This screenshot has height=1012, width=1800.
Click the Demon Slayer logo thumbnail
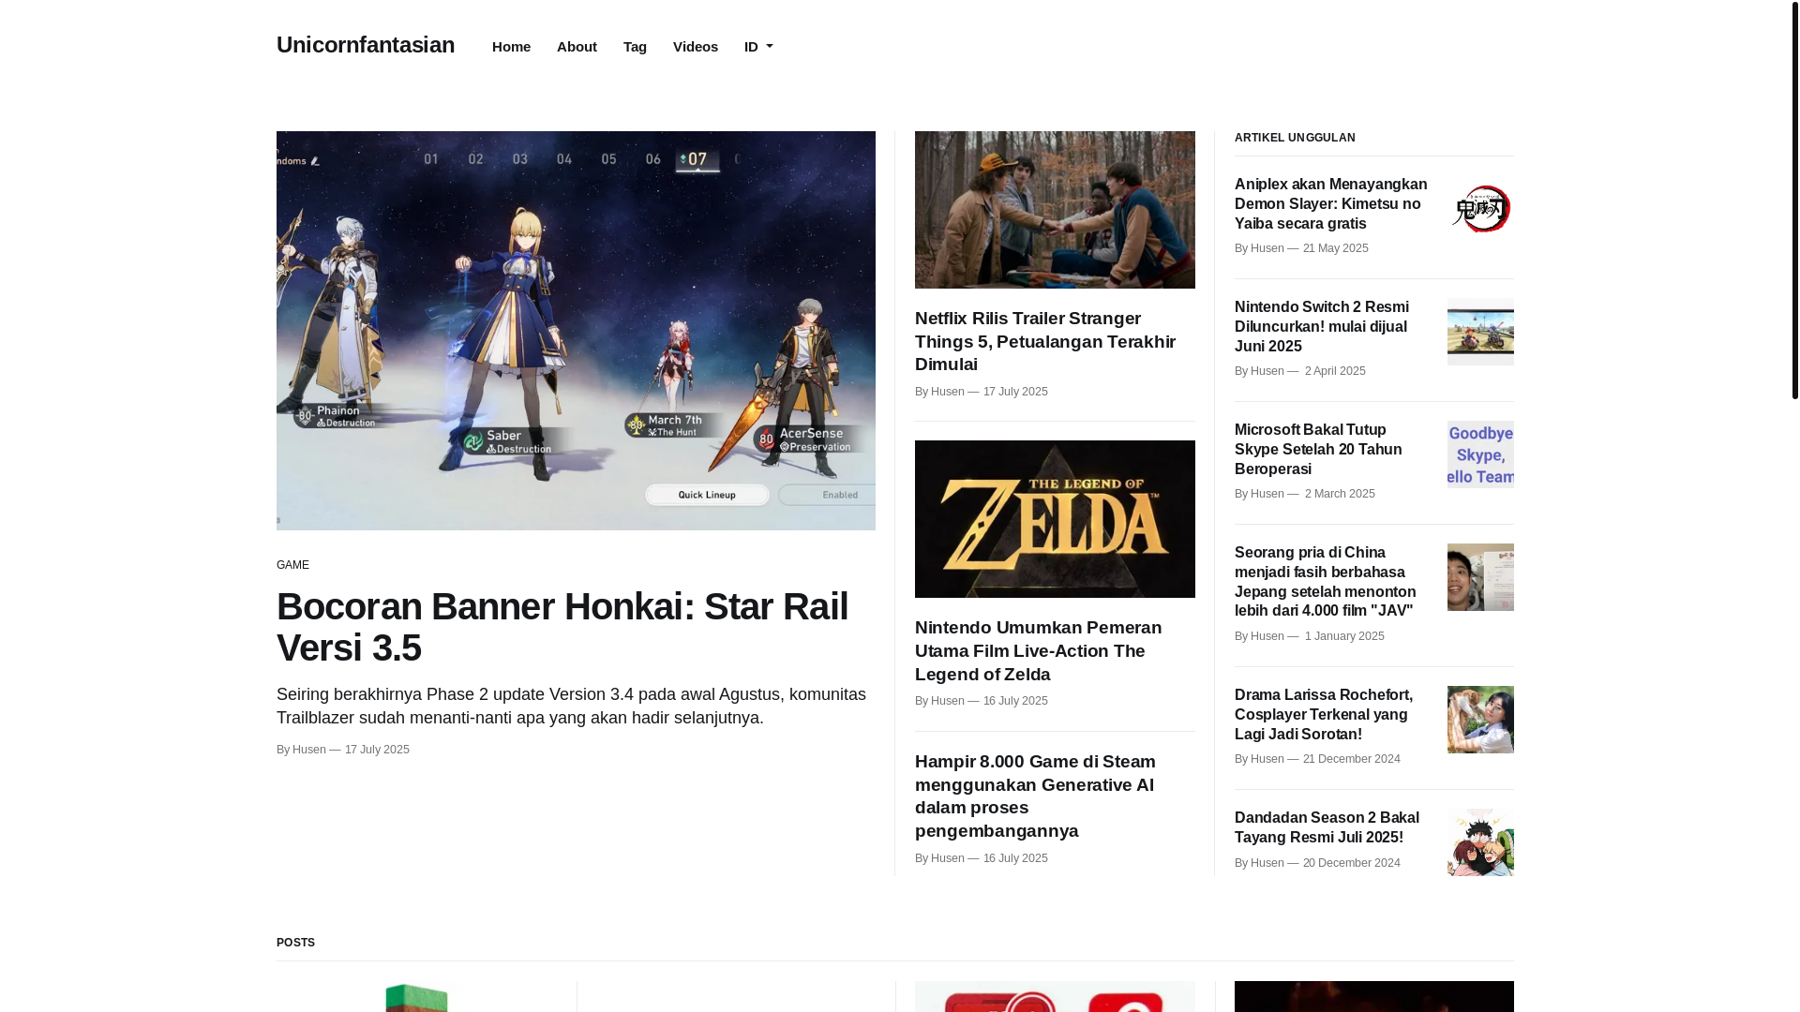1480,209
